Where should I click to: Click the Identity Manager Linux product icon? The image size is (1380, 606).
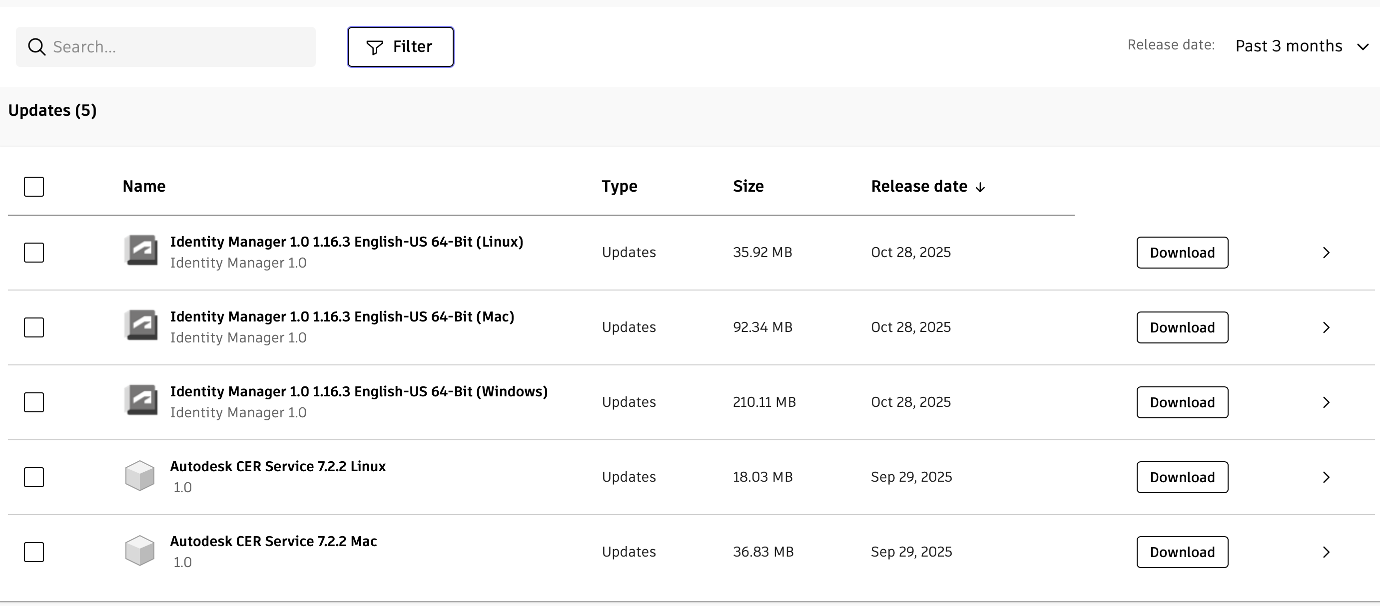point(141,250)
